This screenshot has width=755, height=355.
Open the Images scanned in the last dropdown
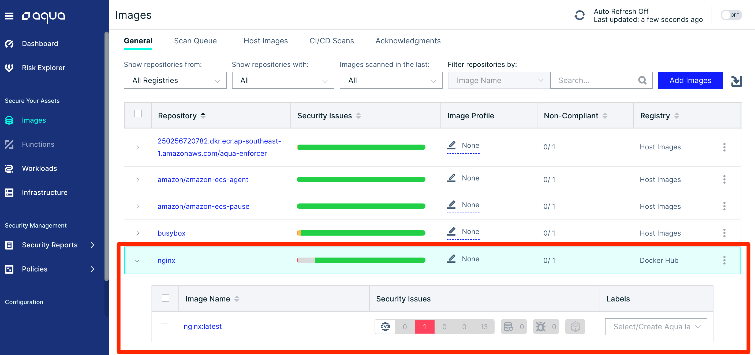[390, 80]
